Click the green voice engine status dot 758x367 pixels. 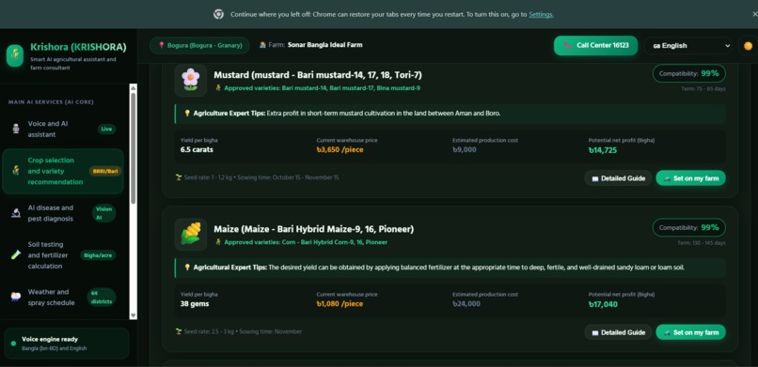[x=13, y=344]
